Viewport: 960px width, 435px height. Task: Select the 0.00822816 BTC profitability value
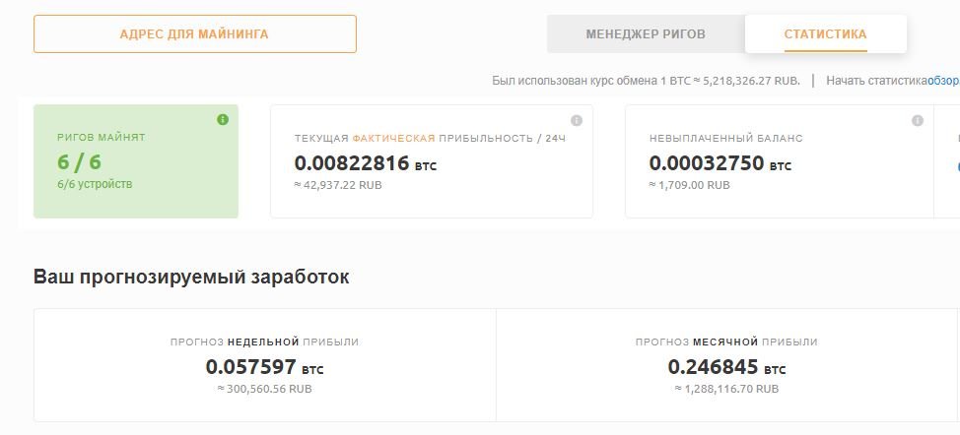tap(366, 163)
